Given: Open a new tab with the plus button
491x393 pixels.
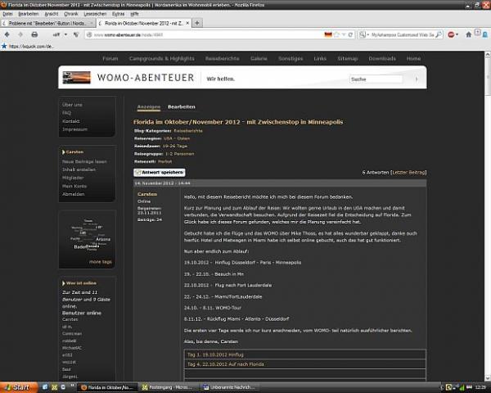Looking at the screenshot, I should (x=197, y=23).
